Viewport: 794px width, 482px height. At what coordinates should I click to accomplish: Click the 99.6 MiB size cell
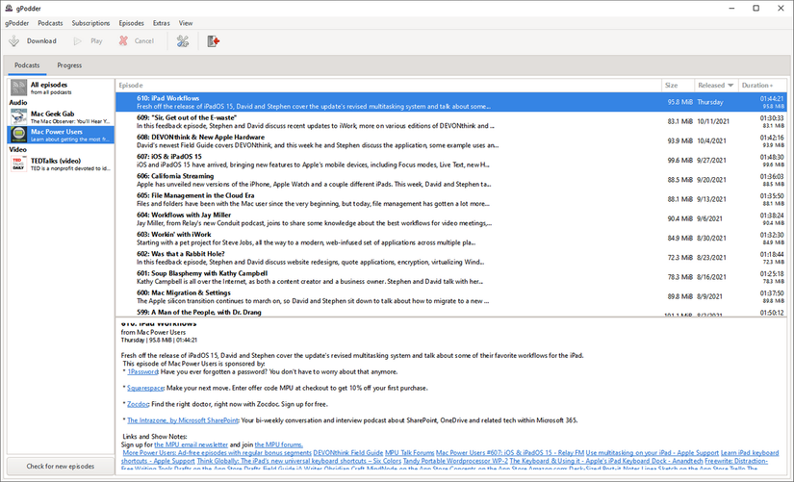[x=679, y=161]
